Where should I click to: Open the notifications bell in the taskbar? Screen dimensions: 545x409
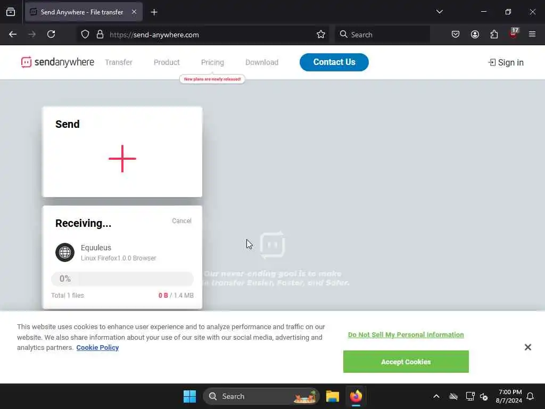(x=530, y=396)
